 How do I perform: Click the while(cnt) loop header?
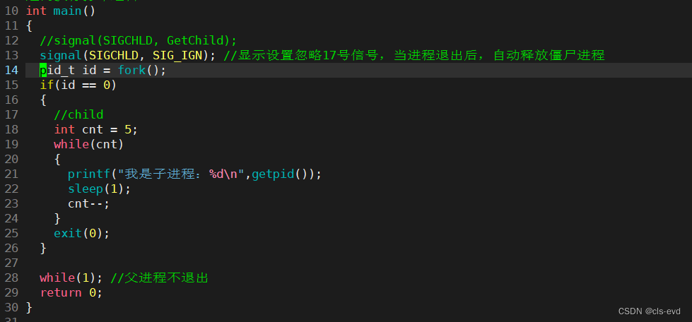tap(88, 144)
